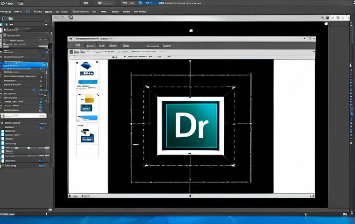Click the D icon at inner status bar's left

click(x=70, y=196)
